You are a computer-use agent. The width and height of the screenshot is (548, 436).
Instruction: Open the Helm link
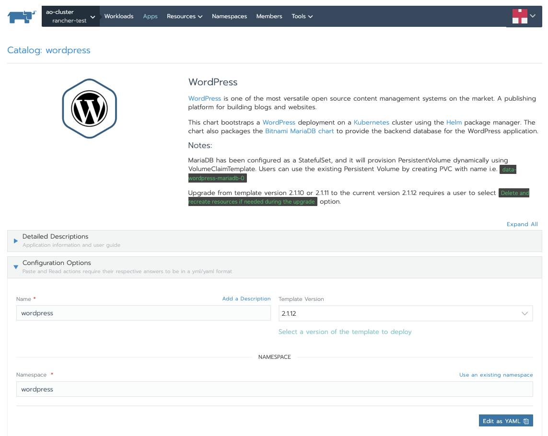click(x=454, y=122)
